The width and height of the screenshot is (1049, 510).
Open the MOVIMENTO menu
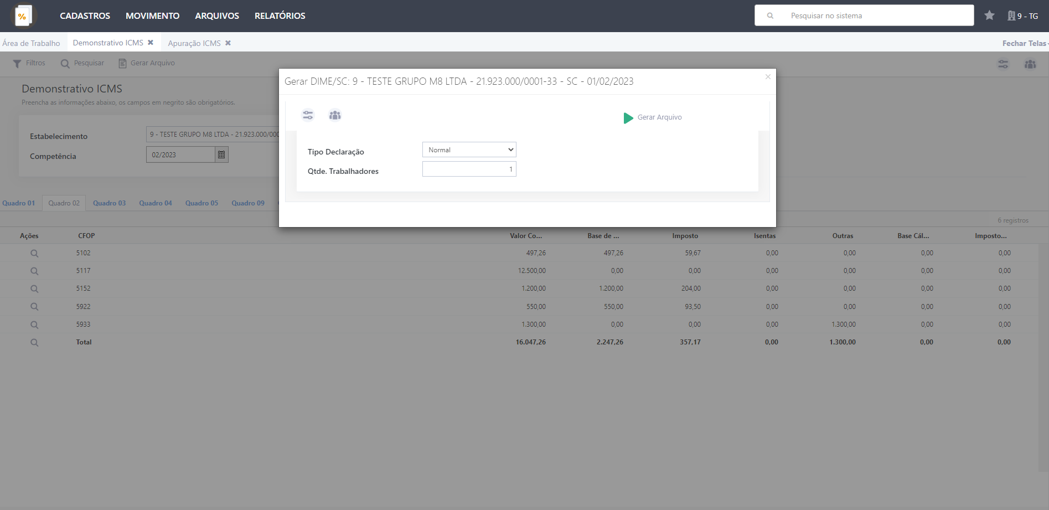[152, 16]
